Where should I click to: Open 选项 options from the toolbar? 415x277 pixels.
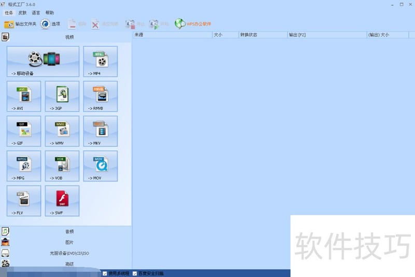pyautogui.click(x=50, y=24)
